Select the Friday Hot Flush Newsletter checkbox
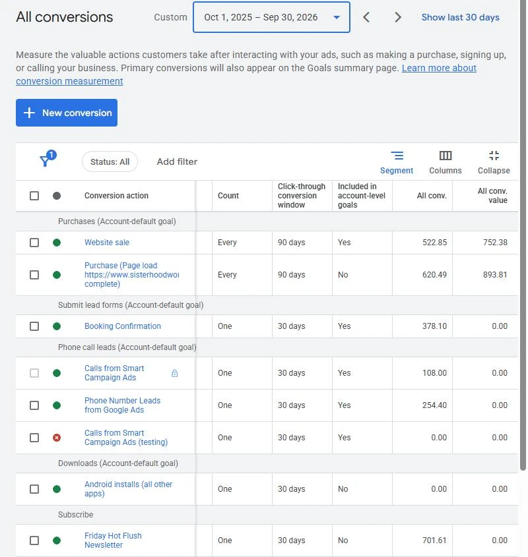 [x=34, y=541]
